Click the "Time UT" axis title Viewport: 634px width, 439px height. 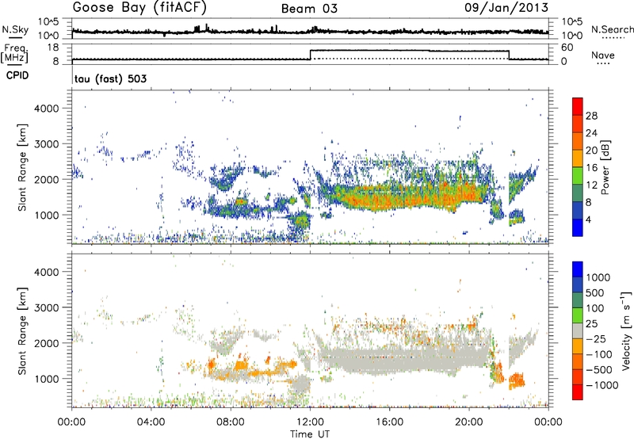pyautogui.click(x=310, y=434)
